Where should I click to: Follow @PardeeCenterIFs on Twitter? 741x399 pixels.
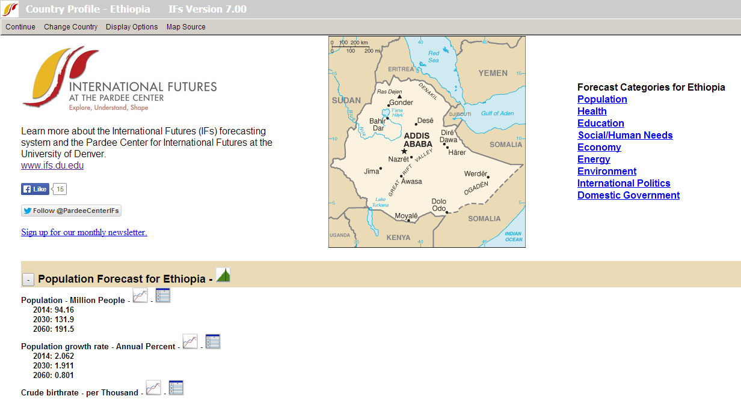pyautogui.click(x=71, y=211)
